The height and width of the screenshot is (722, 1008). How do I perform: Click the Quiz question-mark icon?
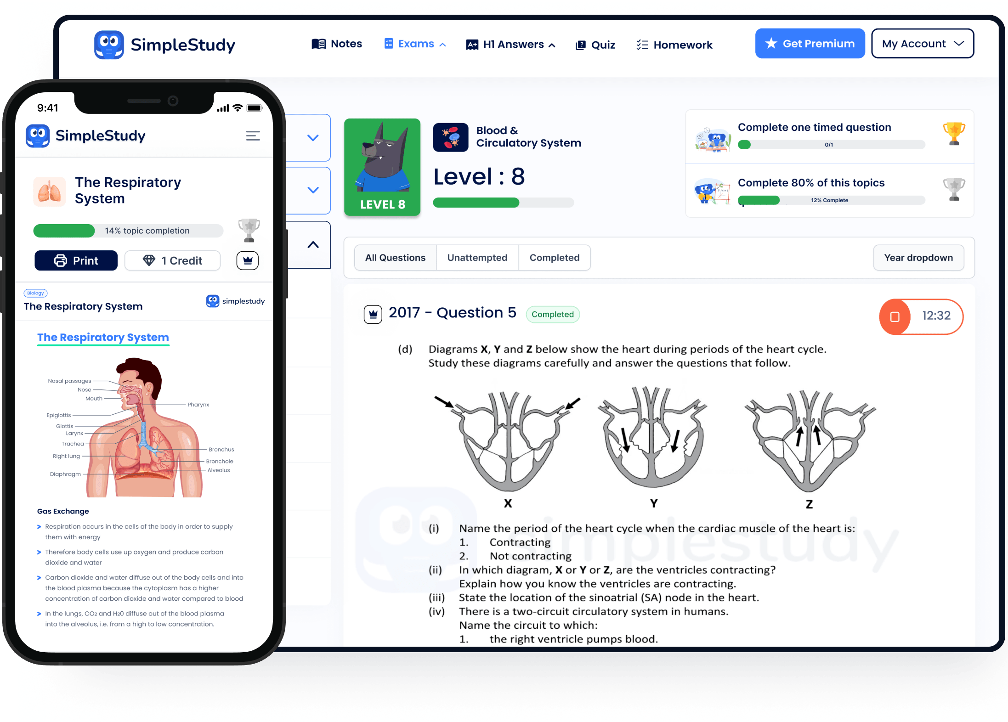[x=581, y=45]
